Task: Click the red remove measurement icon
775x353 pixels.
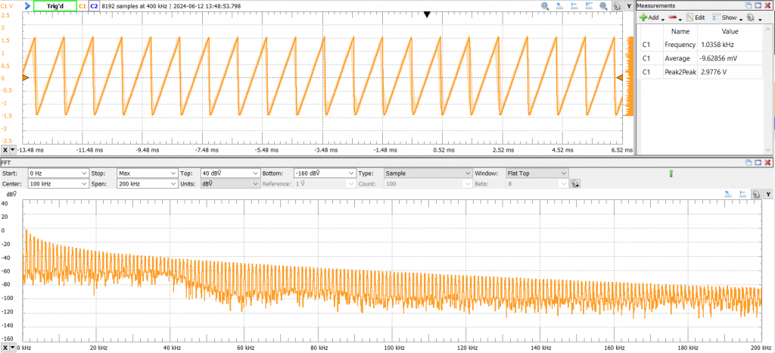Action: 672,17
